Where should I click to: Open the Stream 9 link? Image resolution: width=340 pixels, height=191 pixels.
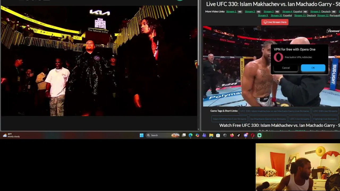(263, 15)
